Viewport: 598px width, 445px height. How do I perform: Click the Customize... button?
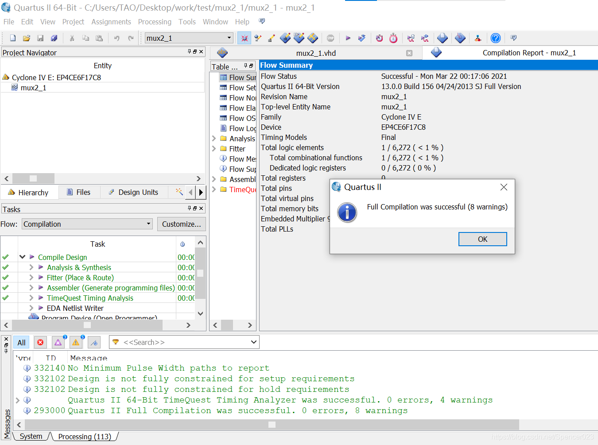point(182,224)
